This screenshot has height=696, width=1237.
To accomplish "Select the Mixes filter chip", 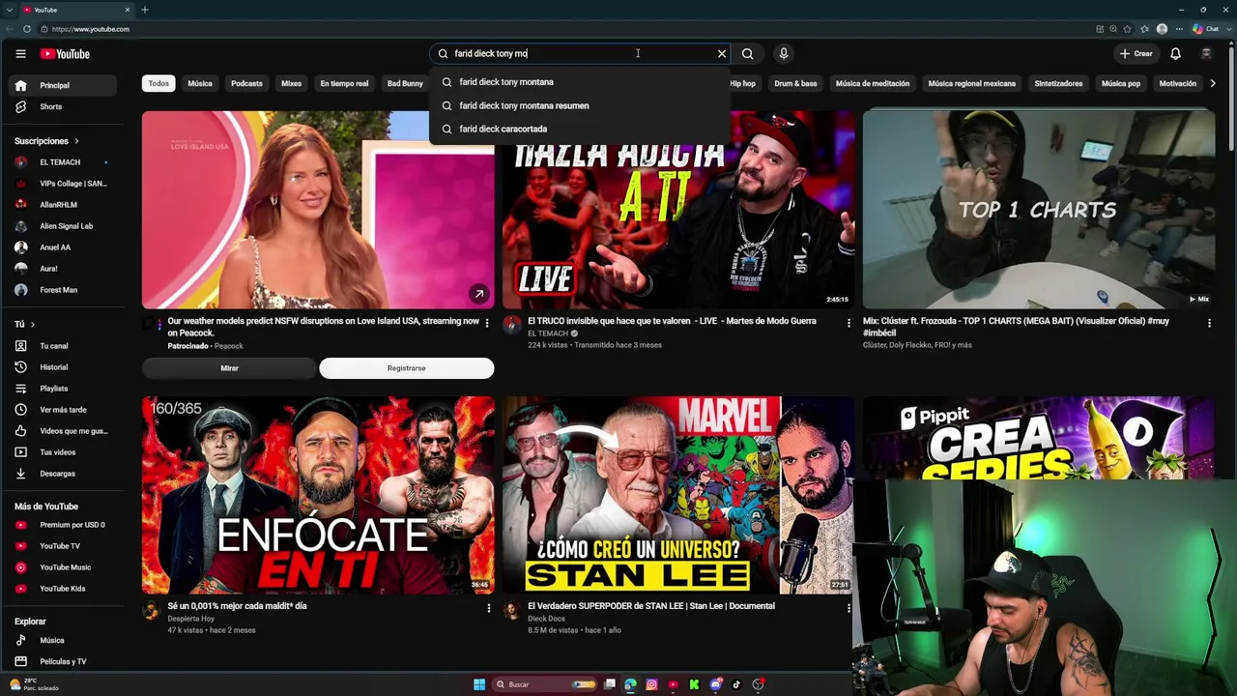I will click(x=291, y=83).
